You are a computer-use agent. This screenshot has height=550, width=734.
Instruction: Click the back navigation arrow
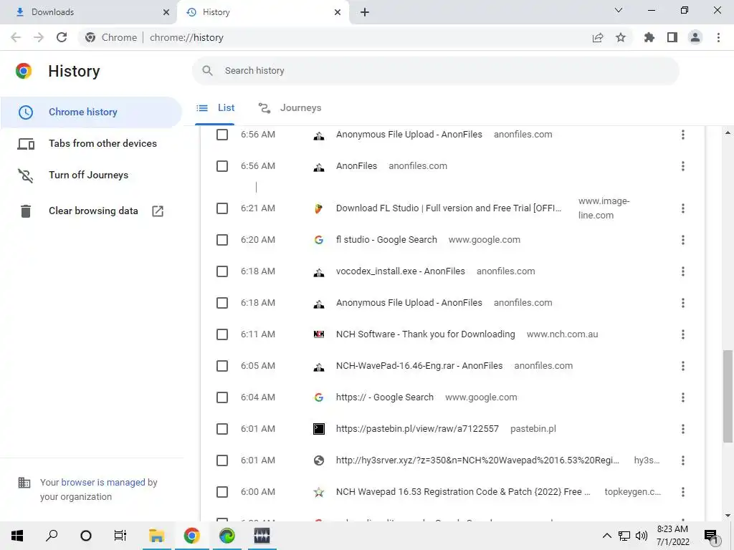point(16,37)
